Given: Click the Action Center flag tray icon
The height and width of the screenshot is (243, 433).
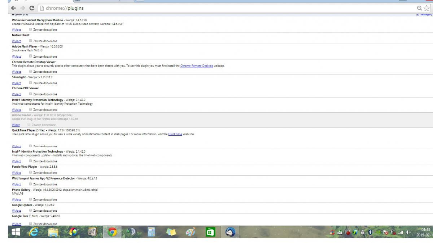Looking at the screenshot, I should point(385,232).
